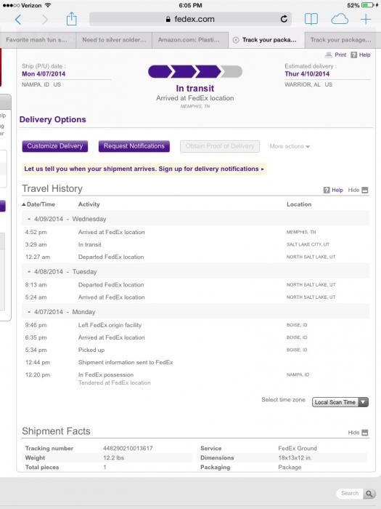
Task: Add a new tab with plus icon
Action: pos(366,19)
